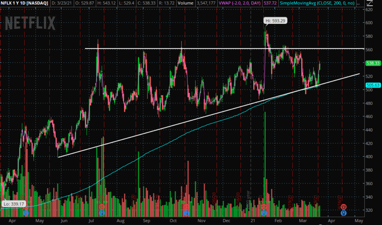Viewport: 382px width, 225px height.
Task: Open the upcoming April 2021 blue event icon
Action: point(344,213)
